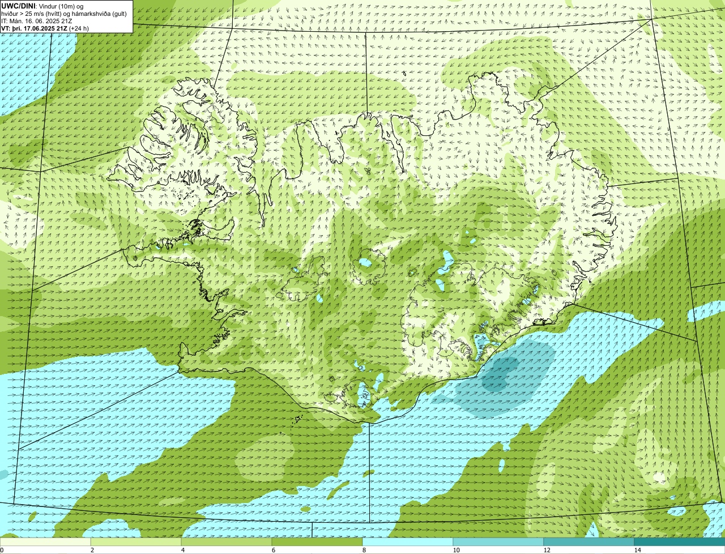Click the legend scale label '12'

point(547,550)
